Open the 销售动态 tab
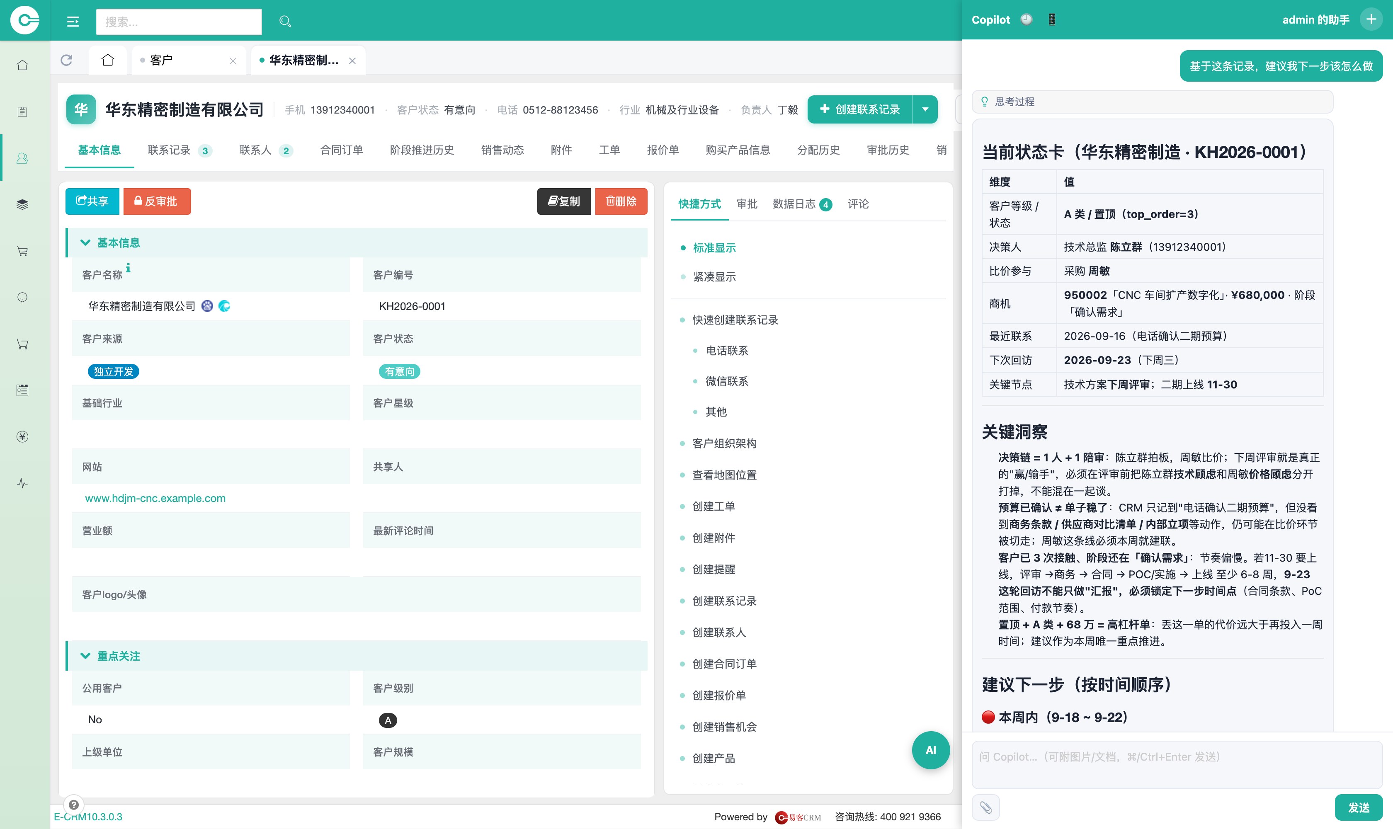The width and height of the screenshot is (1393, 829). (502, 150)
